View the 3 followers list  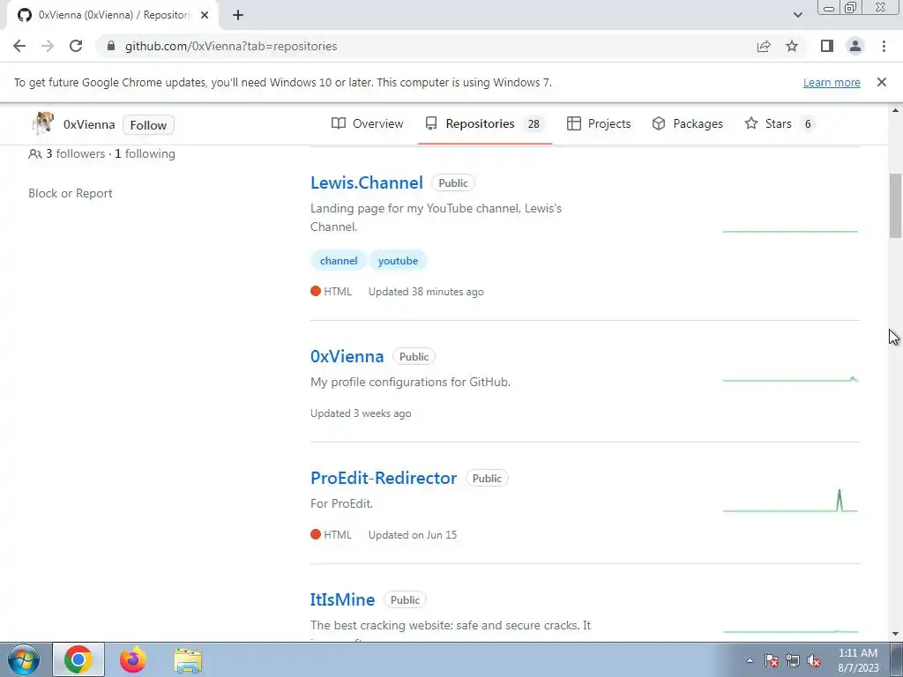pyautogui.click(x=76, y=153)
